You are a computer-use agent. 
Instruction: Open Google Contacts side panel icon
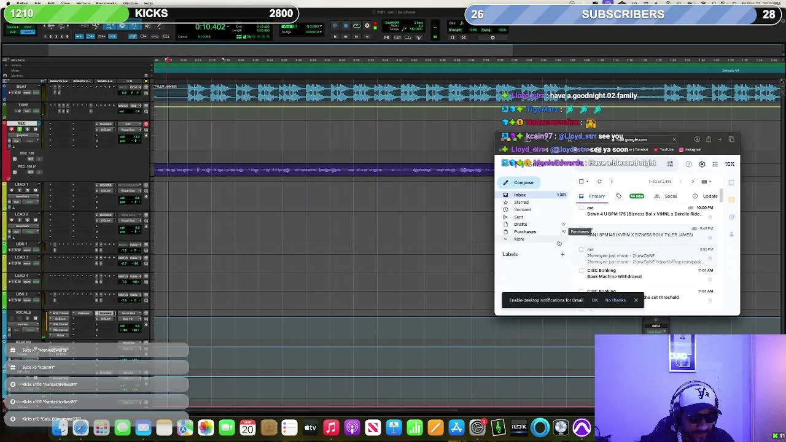pos(731,234)
